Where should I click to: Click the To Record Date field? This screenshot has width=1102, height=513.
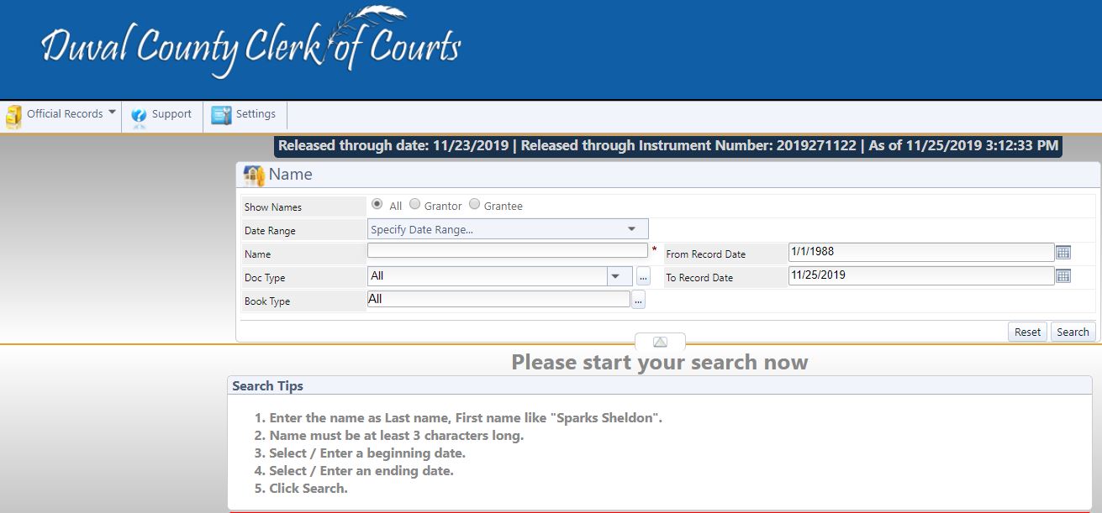(x=921, y=275)
